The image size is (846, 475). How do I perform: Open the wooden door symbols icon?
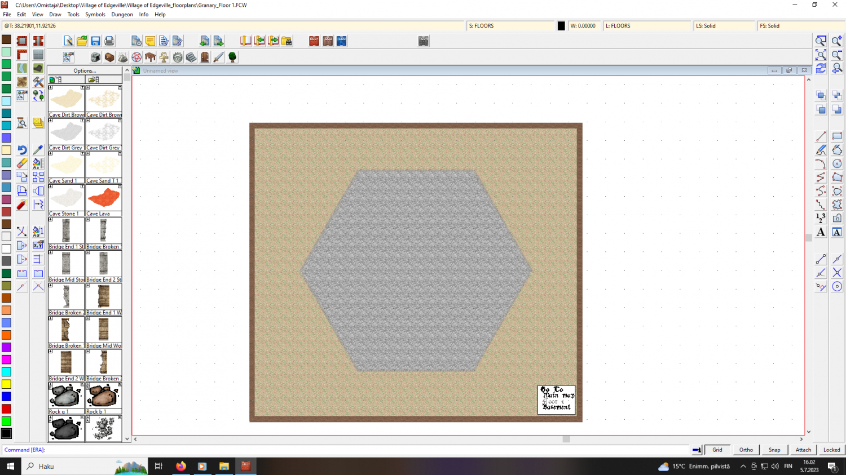tap(205, 57)
